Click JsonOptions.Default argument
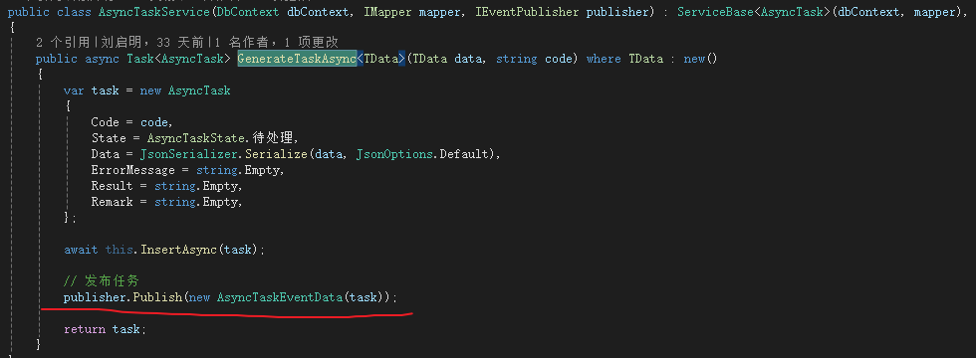 pyautogui.click(x=422, y=154)
